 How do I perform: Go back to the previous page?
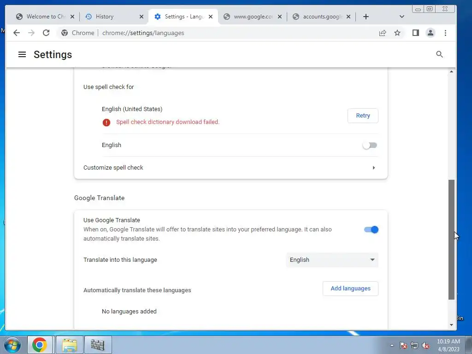click(17, 33)
